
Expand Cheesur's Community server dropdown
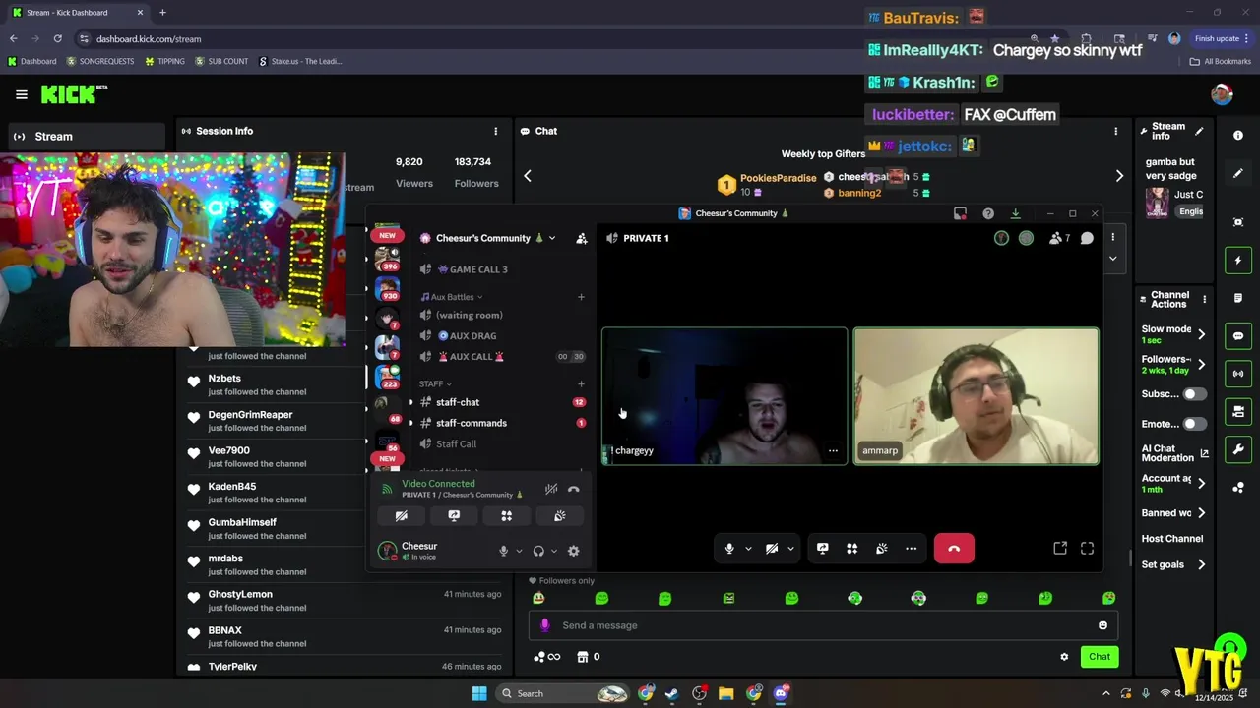552,238
